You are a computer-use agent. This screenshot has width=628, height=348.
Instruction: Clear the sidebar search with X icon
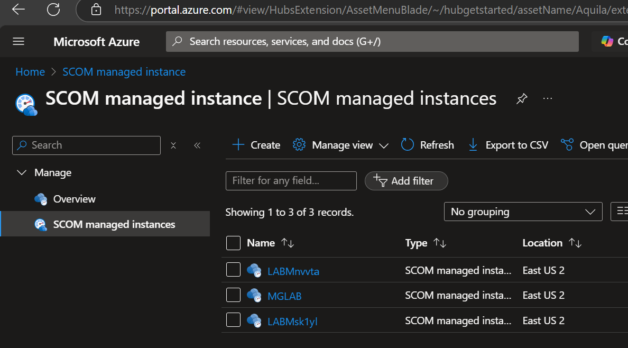[173, 145]
